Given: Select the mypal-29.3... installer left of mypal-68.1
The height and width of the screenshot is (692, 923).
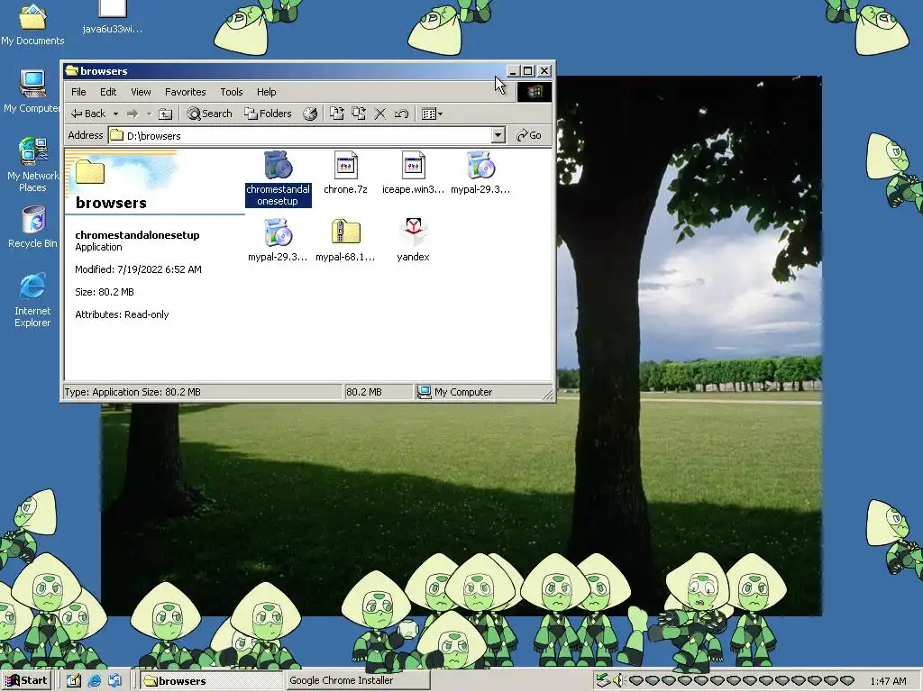Looking at the screenshot, I should pos(278,240).
